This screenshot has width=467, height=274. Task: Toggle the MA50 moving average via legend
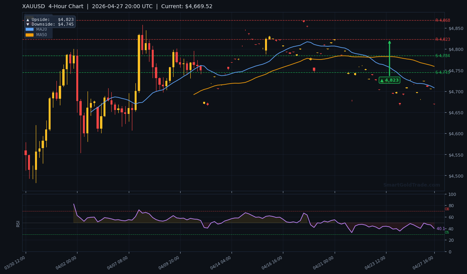[40, 34]
